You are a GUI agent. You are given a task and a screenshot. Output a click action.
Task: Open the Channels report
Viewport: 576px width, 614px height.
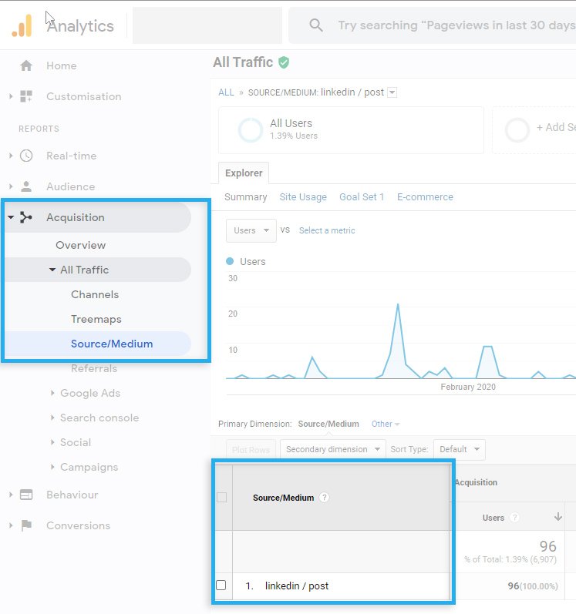pos(95,294)
